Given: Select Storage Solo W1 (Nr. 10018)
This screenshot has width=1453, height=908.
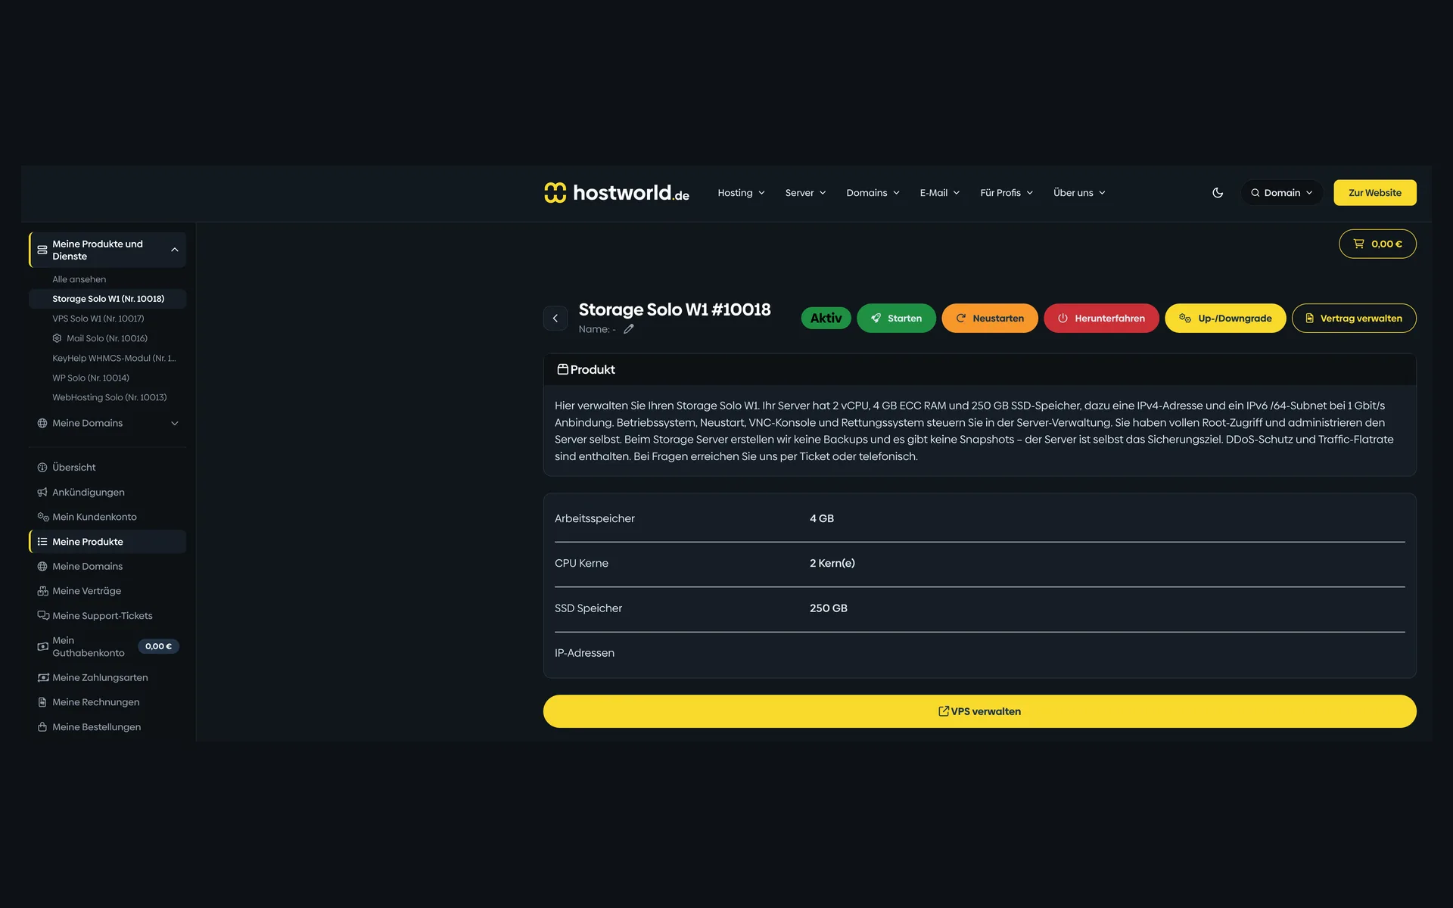Looking at the screenshot, I should [x=107, y=299].
